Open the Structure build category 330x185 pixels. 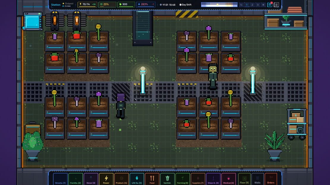tap(60, 179)
